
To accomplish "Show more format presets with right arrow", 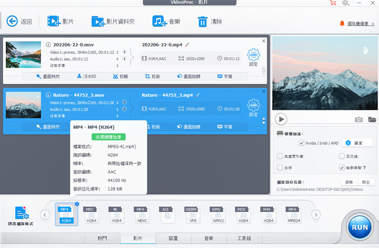I will (x=316, y=215).
